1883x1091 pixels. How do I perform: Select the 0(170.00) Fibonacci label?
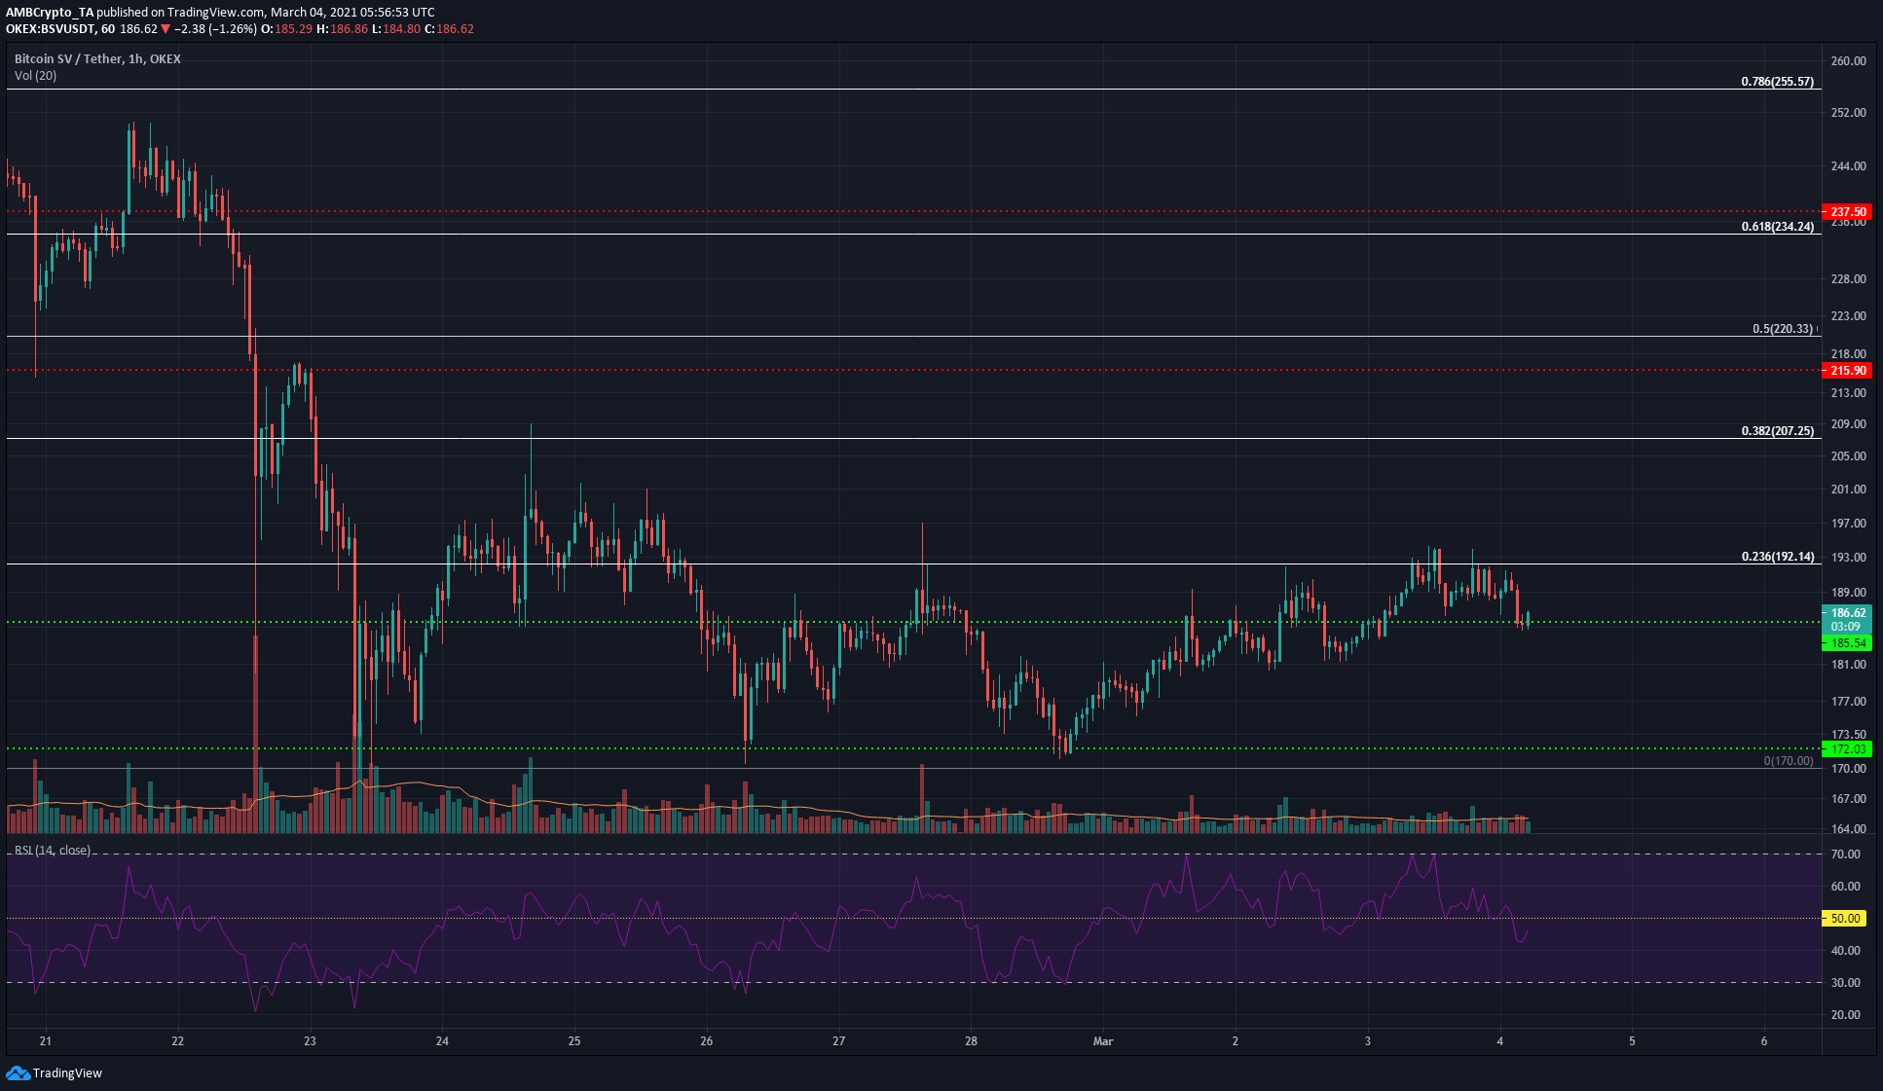click(x=1789, y=761)
